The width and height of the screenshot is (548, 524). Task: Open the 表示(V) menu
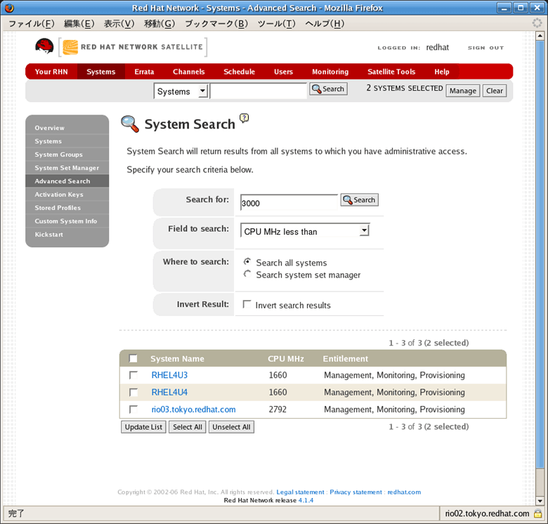click(x=119, y=23)
